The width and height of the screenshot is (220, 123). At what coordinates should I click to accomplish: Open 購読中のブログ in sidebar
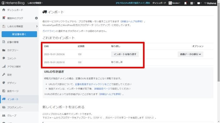coord(15,18)
